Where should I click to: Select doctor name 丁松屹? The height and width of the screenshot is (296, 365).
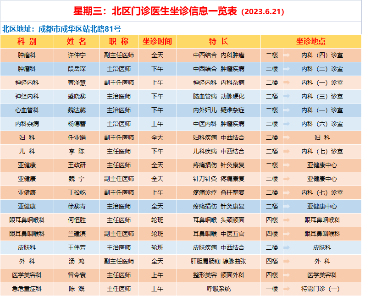(x=77, y=192)
